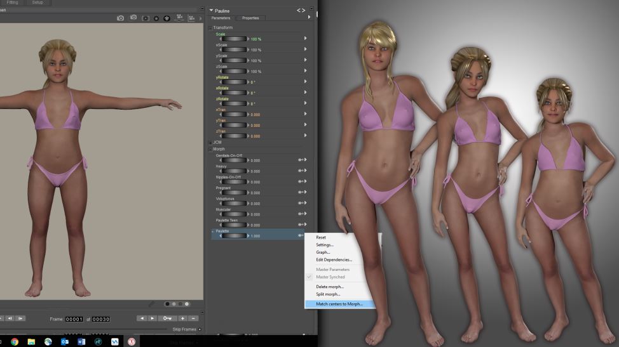
Task: Click Match centers to Morph... menu entry
Action: pyautogui.click(x=339, y=304)
